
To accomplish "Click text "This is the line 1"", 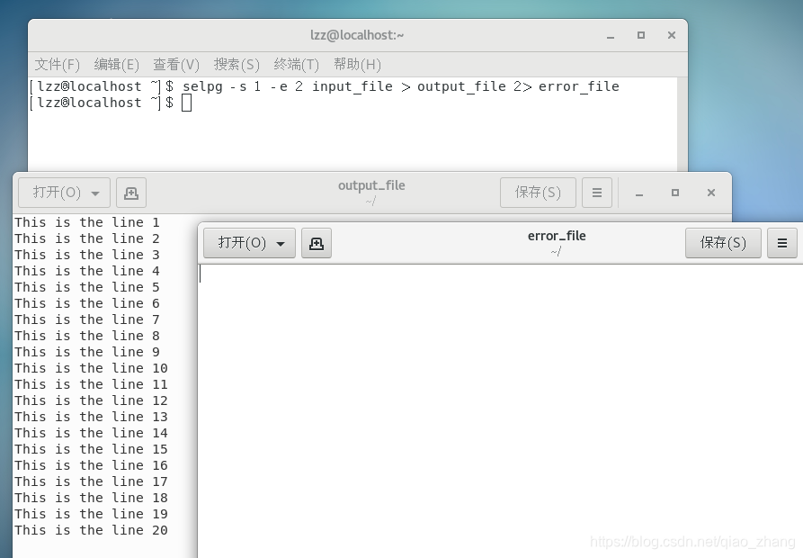I will point(87,222).
